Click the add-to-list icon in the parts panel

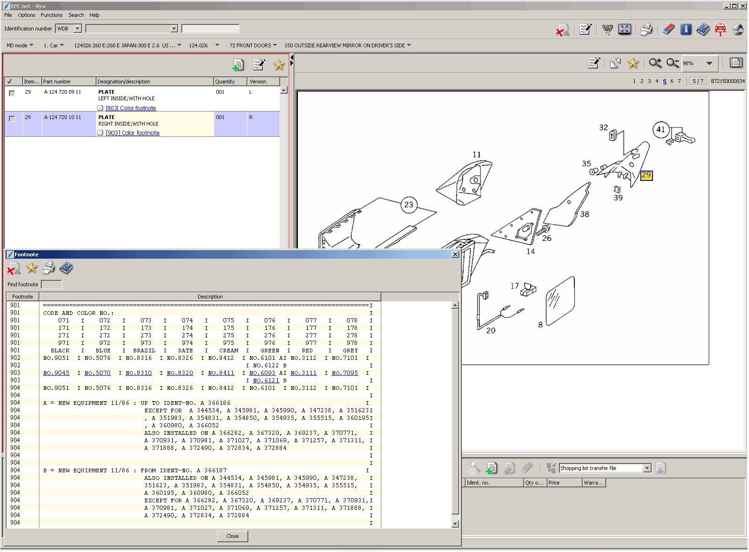(x=238, y=65)
